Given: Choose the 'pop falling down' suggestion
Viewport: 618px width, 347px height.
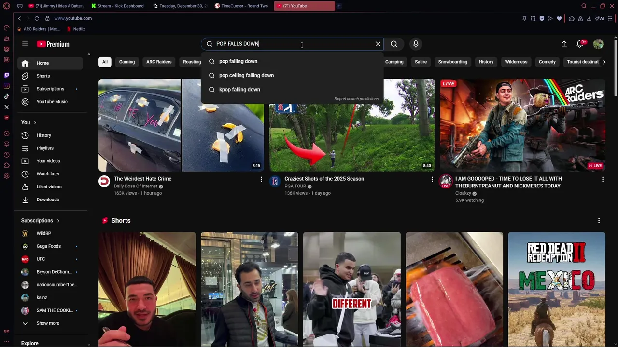Looking at the screenshot, I should coord(292,61).
